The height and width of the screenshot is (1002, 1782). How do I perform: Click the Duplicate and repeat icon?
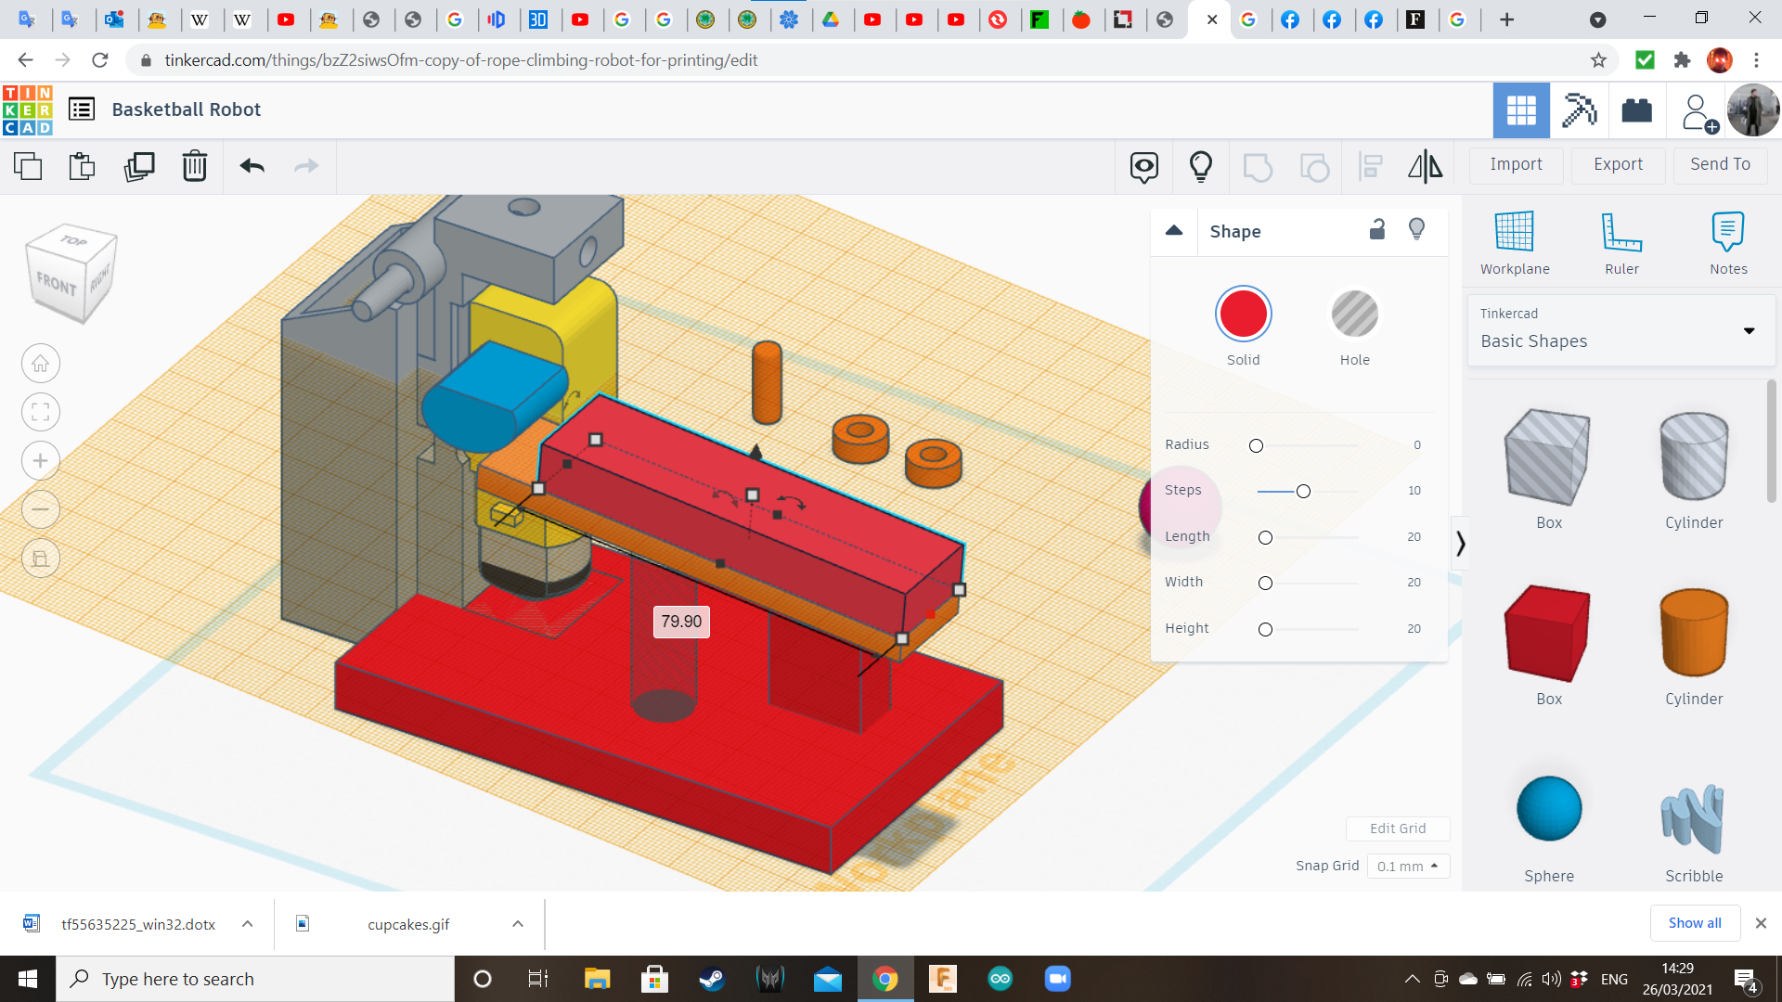click(x=139, y=166)
